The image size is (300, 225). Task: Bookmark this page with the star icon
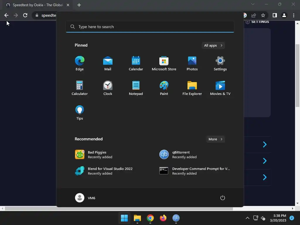click(263, 15)
